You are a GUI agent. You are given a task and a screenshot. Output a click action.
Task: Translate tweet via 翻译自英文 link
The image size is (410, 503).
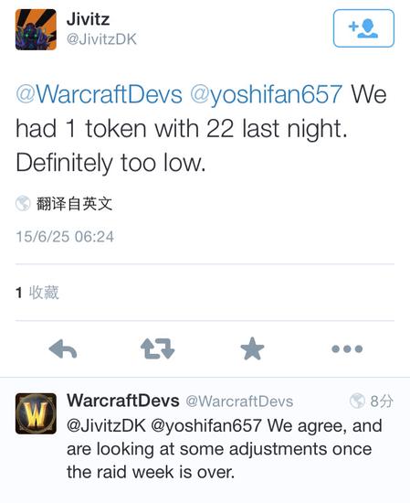click(74, 204)
